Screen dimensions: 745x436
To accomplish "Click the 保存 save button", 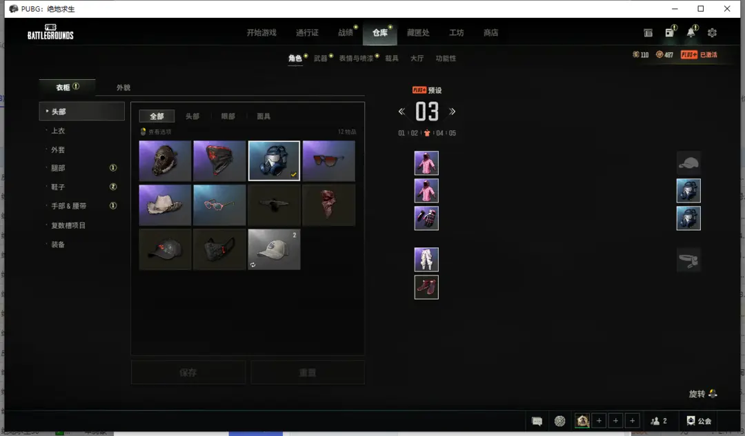I will (188, 373).
